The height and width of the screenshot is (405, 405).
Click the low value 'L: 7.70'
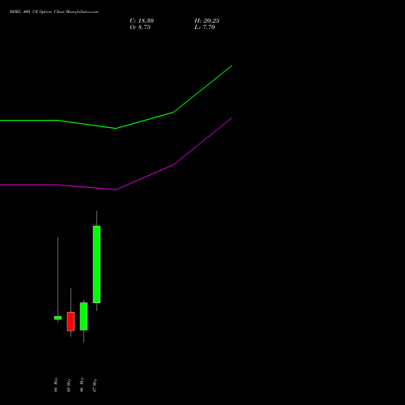pyautogui.click(x=205, y=28)
